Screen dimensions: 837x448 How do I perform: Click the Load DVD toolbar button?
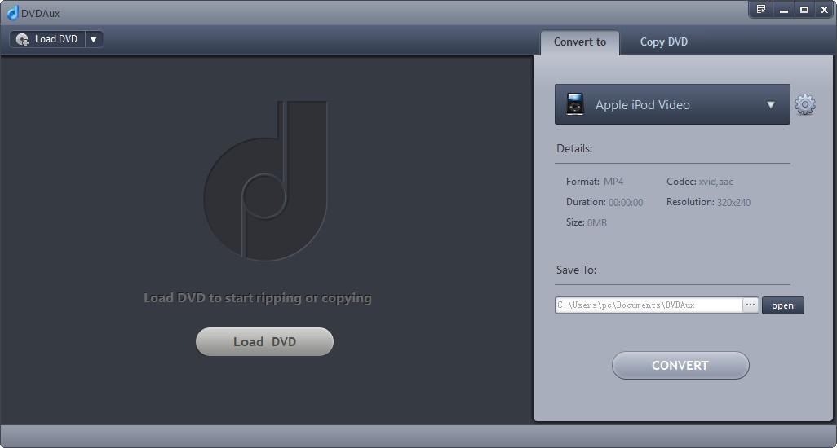(47, 39)
